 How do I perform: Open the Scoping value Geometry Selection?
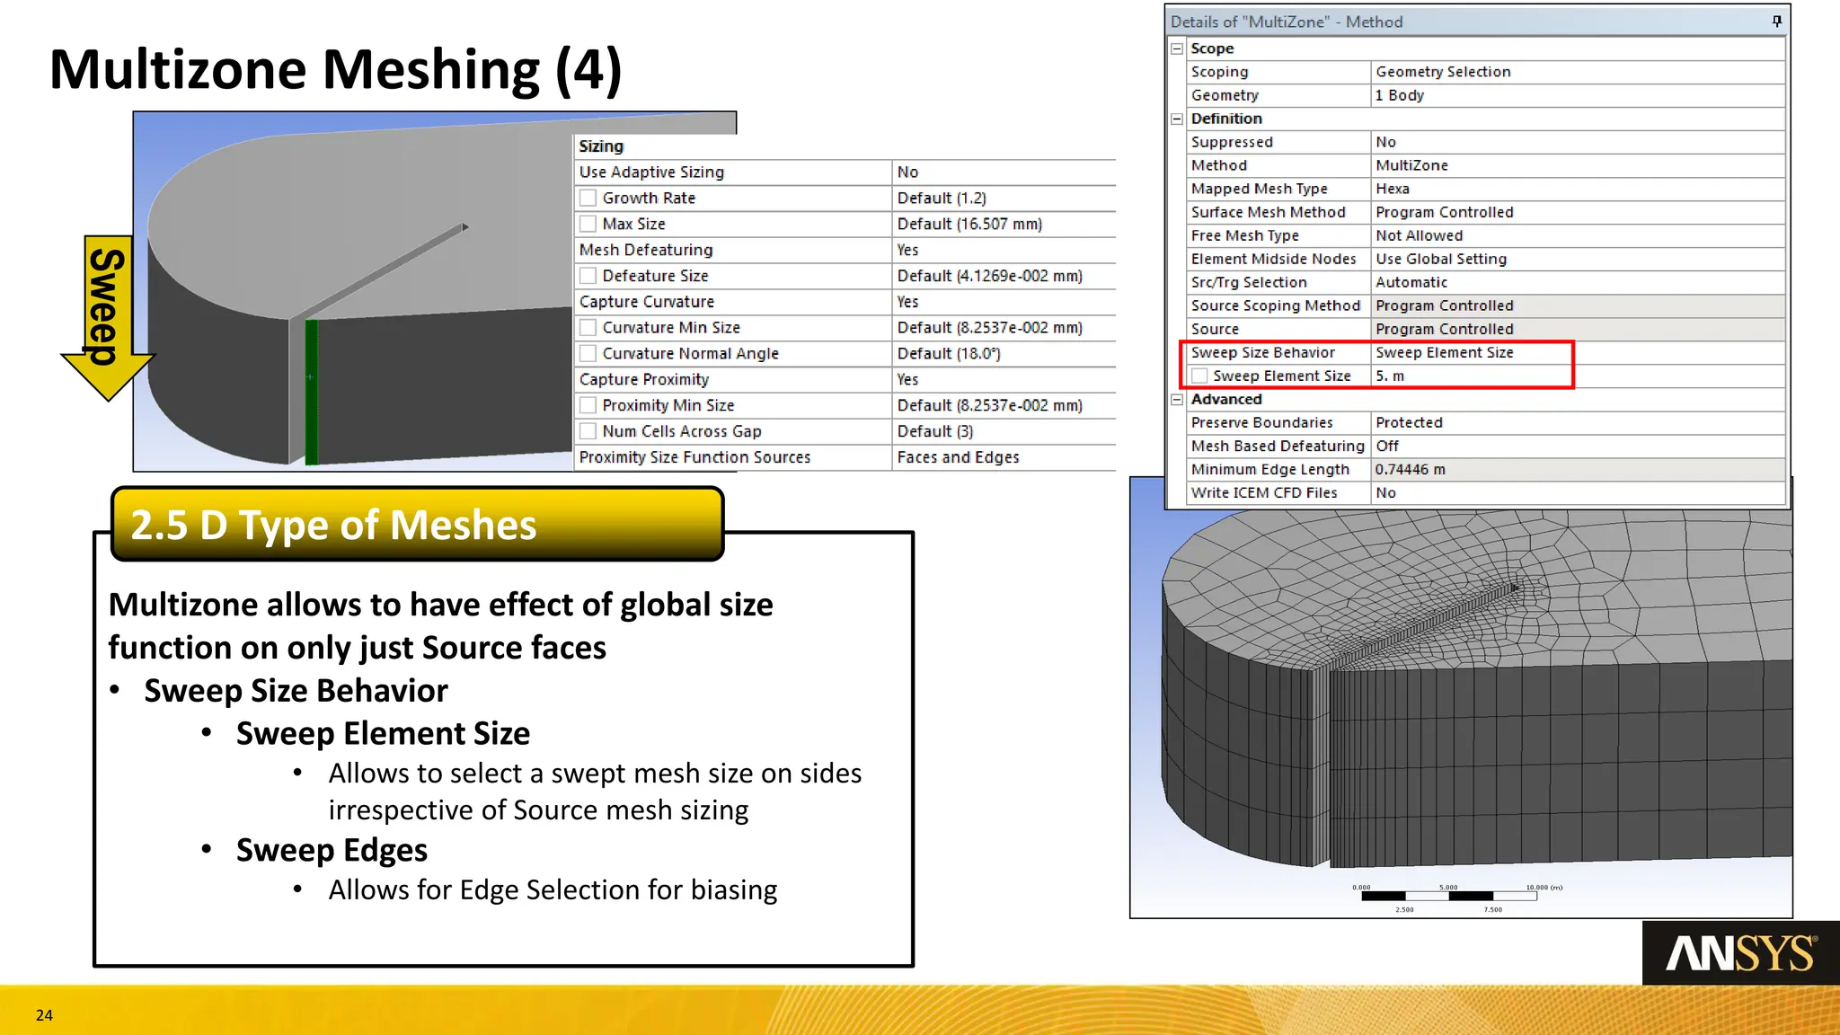click(1577, 72)
